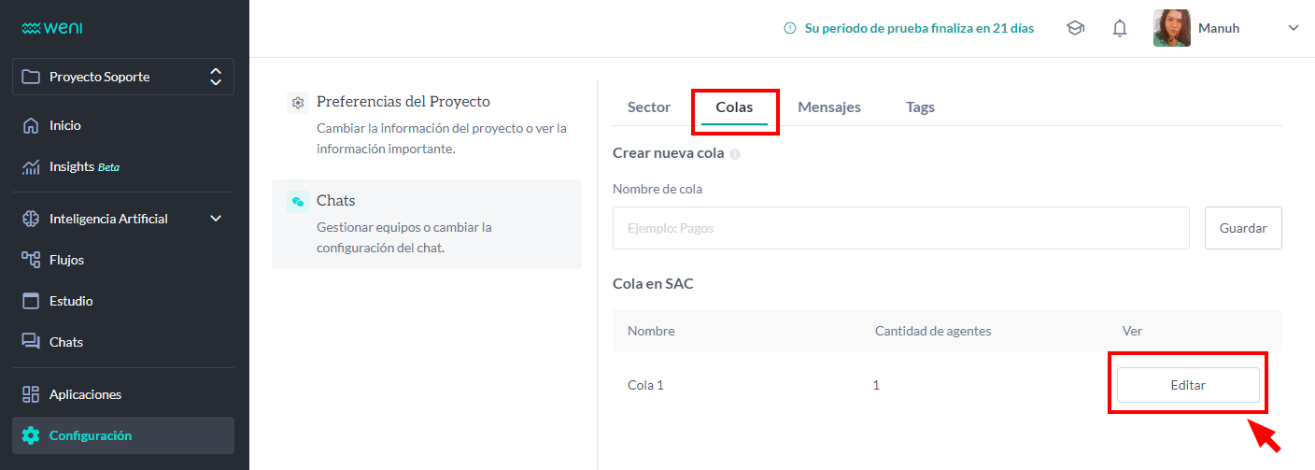Click the Chats settings chat-bubble icon
Screen dimensions: 1315x470
point(298,201)
